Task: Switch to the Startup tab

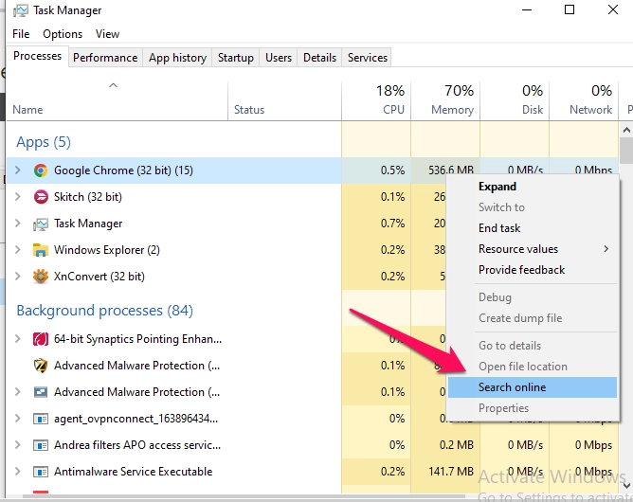Action: point(236,58)
